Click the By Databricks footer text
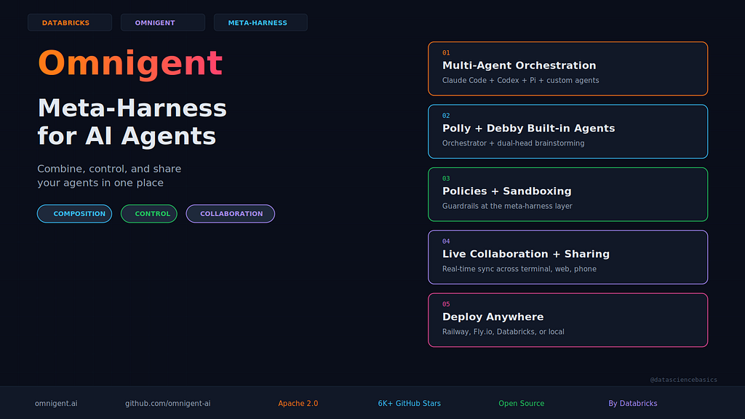The height and width of the screenshot is (419, 745). click(633, 403)
